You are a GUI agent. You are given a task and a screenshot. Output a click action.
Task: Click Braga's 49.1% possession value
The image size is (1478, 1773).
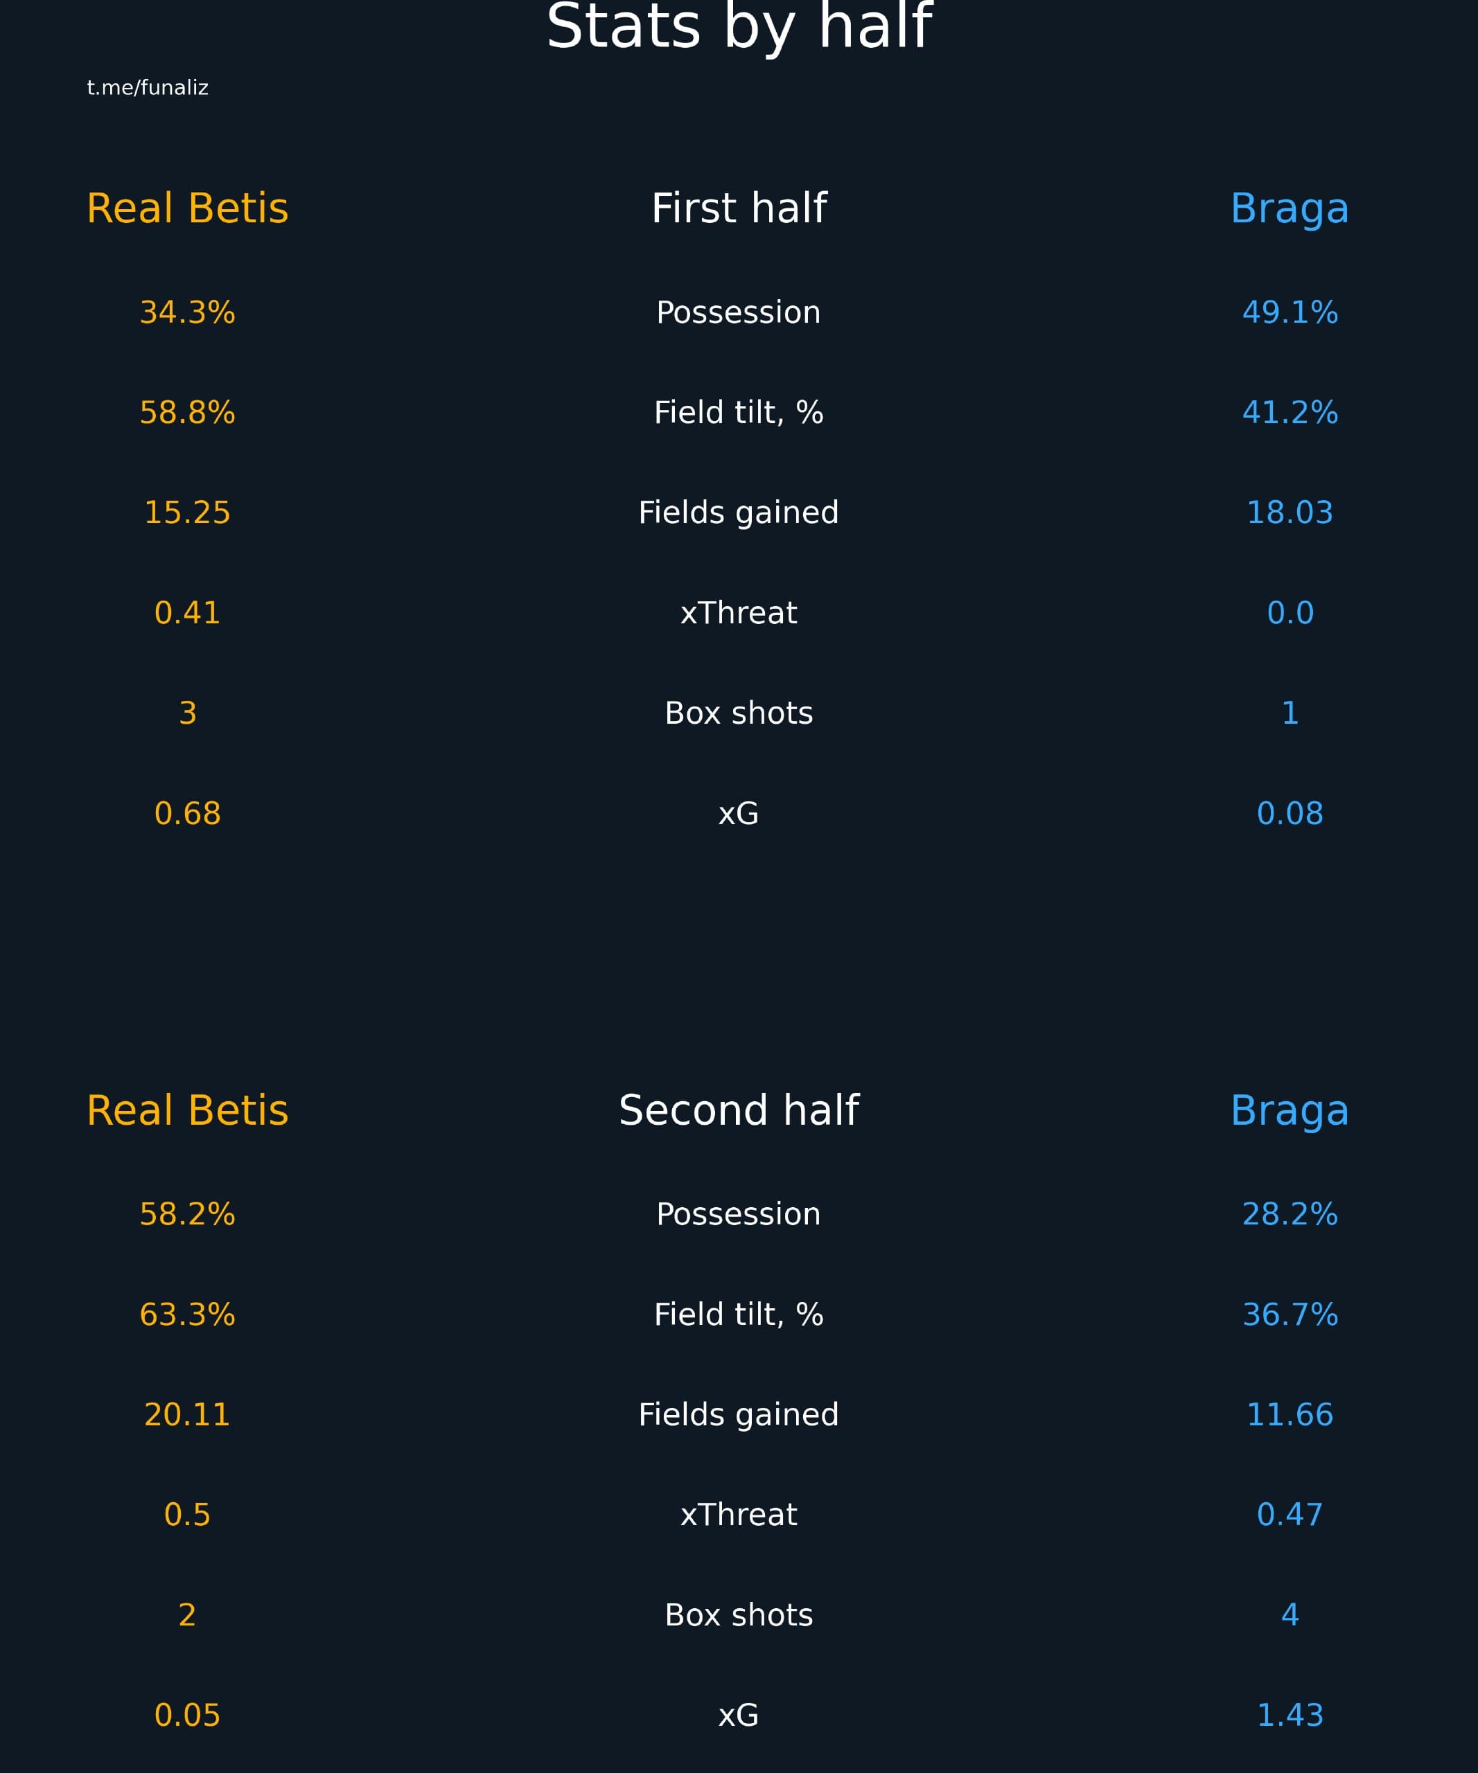[x=1290, y=312]
